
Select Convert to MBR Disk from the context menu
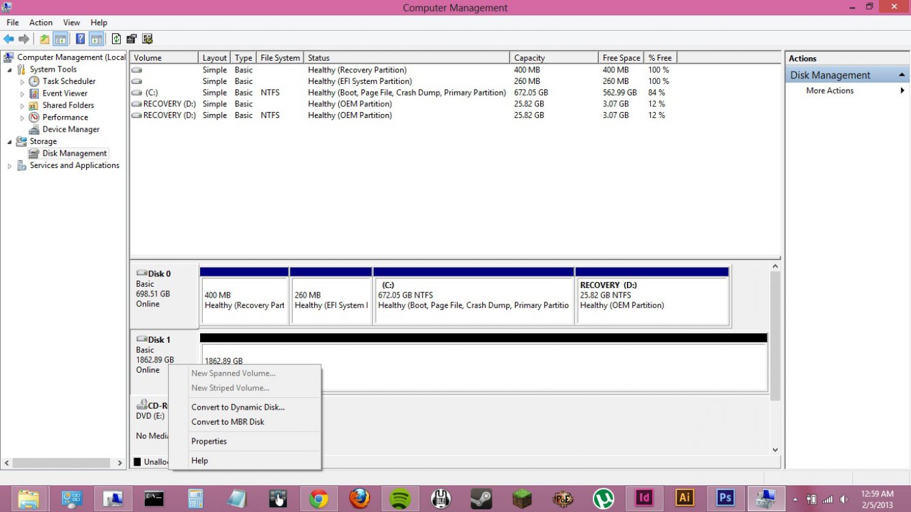(227, 422)
